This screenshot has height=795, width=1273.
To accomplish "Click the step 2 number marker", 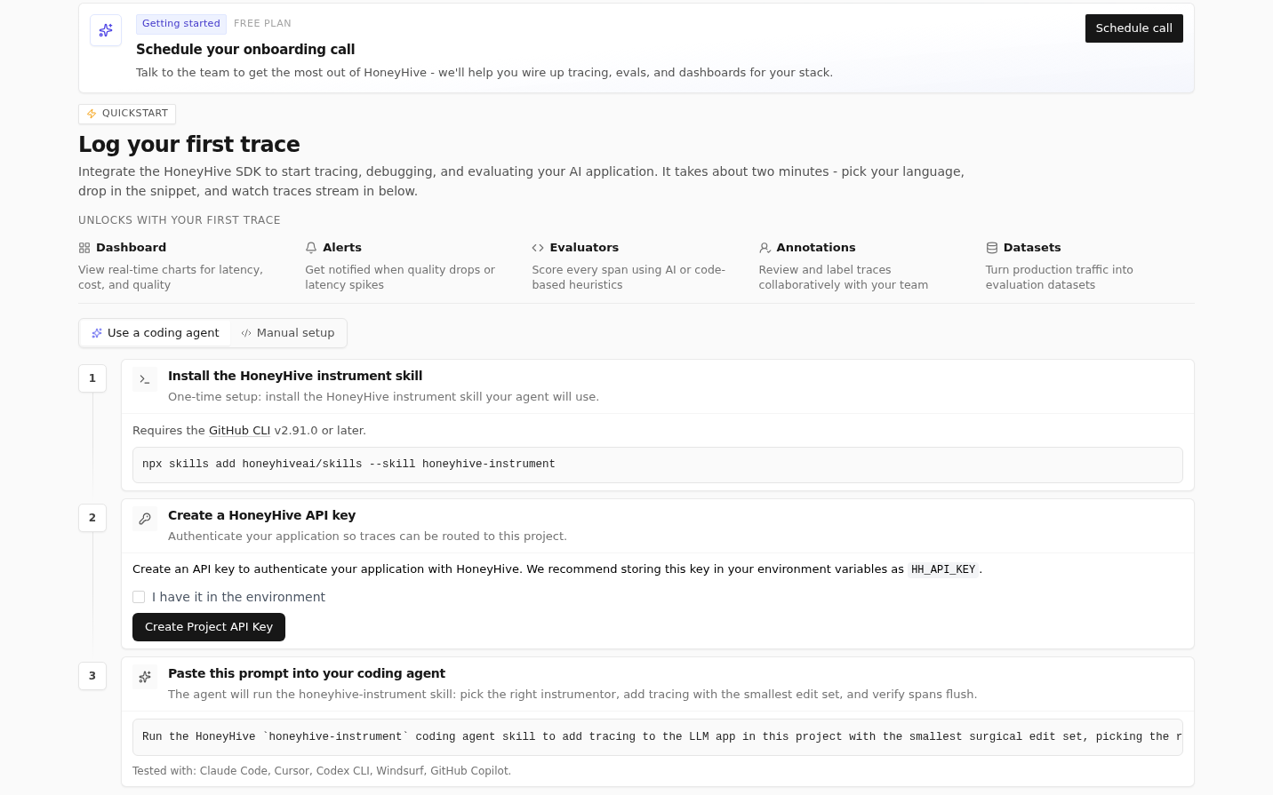I will point(92,518).
